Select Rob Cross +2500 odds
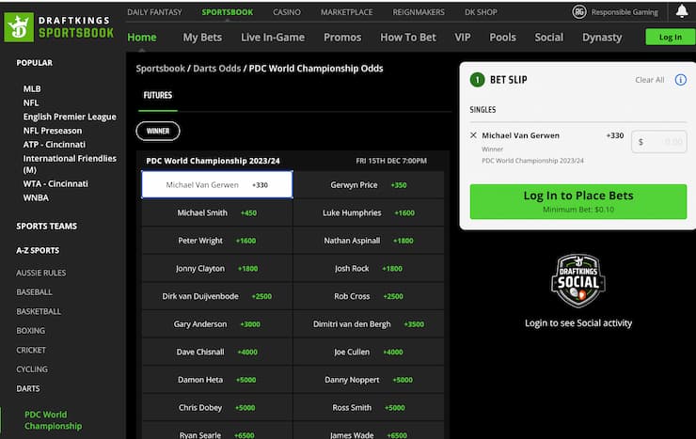The height and width of the screenshot is (439, 696). coord(369,296)
